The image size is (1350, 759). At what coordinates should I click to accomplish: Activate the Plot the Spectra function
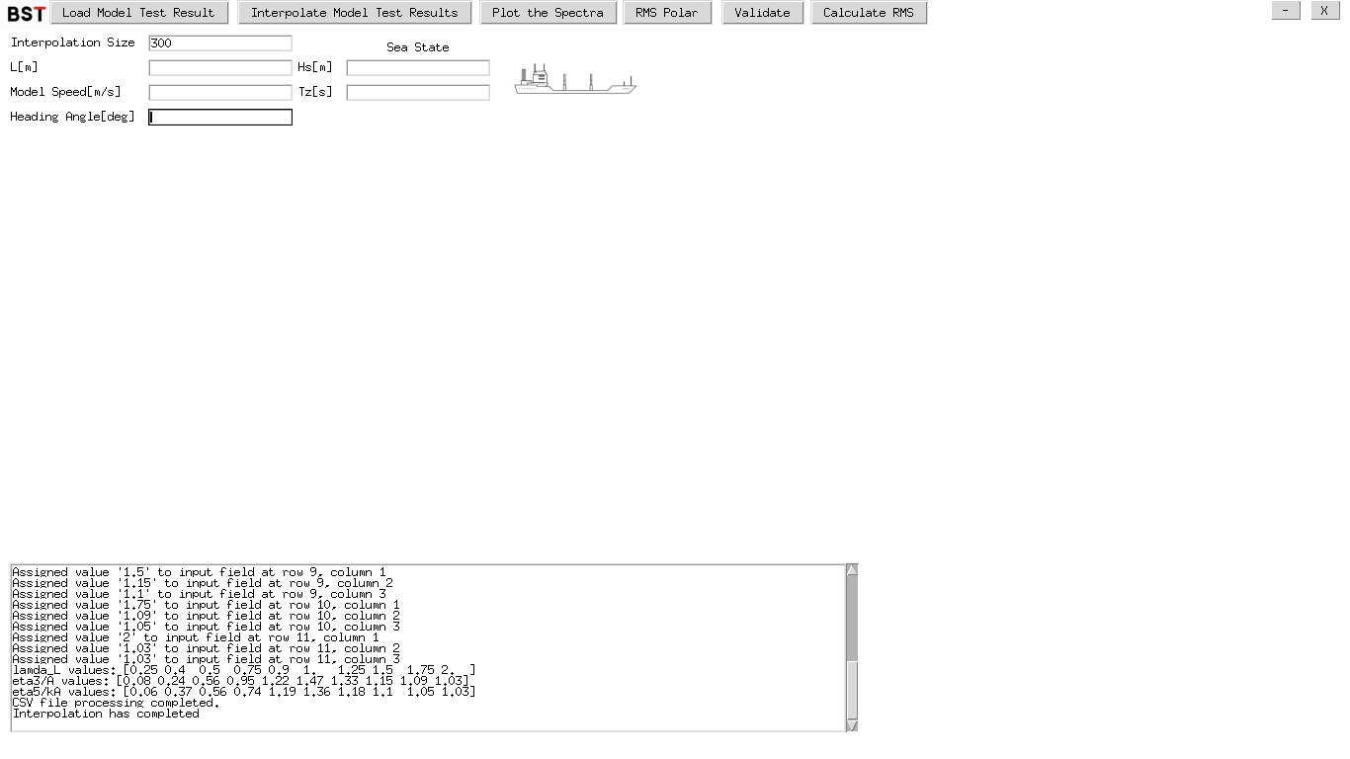pyautogui.click(x=548, y=12)
